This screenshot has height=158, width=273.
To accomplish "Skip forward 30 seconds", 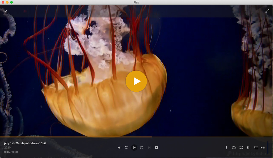I will click(x=142, y=147).
